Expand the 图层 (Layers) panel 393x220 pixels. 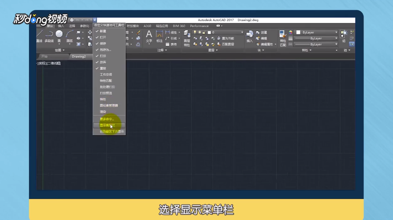pos(213,50)
